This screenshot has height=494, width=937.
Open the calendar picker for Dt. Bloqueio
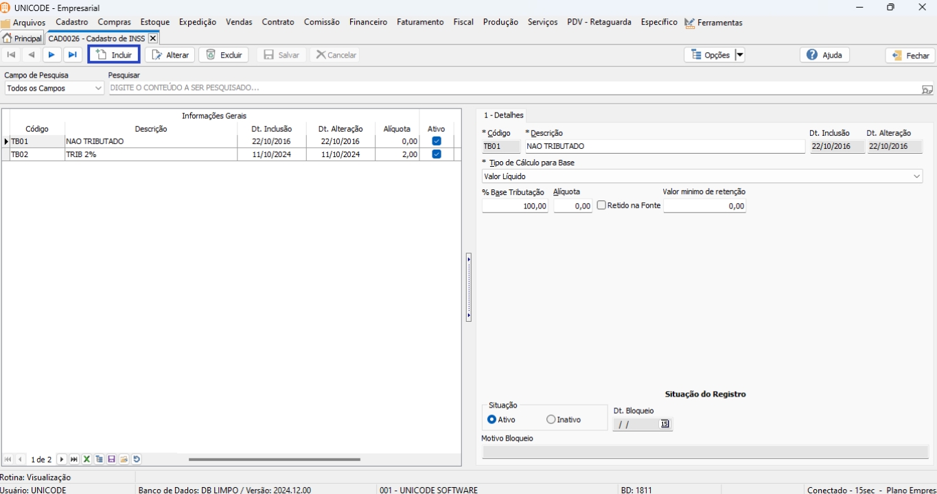click(664, 424)
